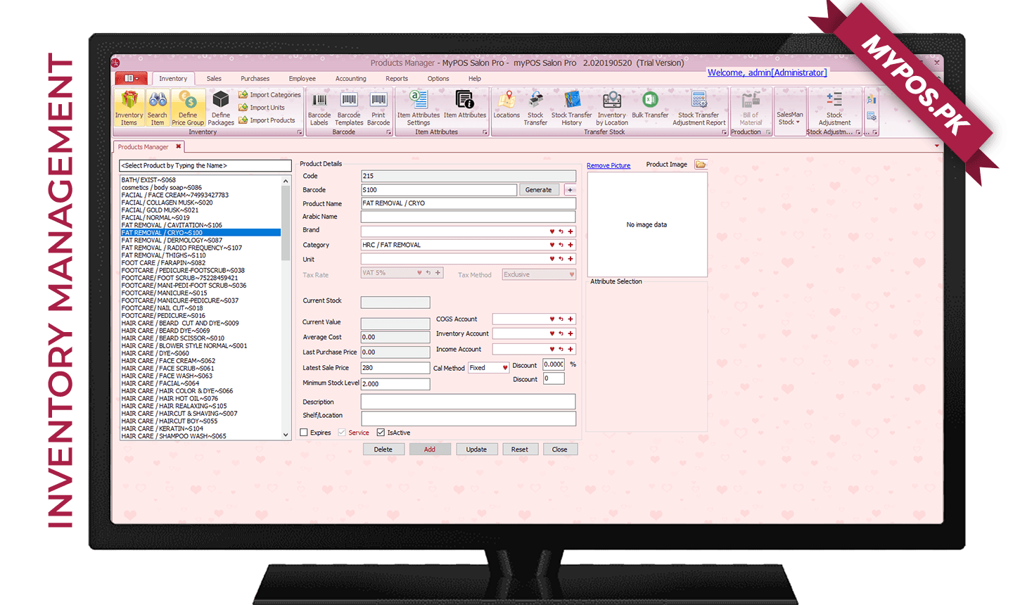Image resolution: width=1013 pixels, height=605 pixels.
Task: Click the Service checkbox
Action: (x=342, y=433)
